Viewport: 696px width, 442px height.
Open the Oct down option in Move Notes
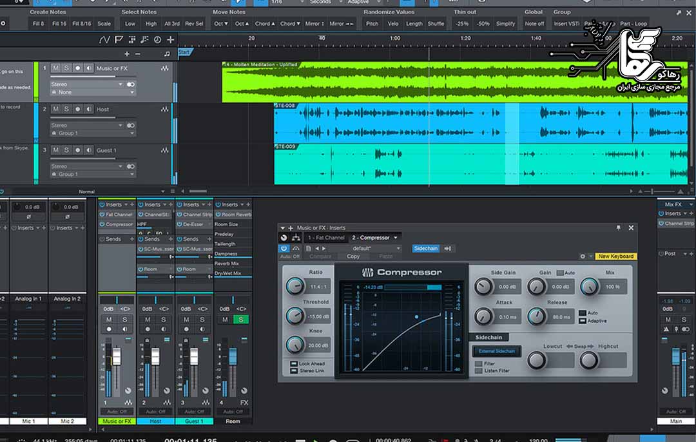221,24
